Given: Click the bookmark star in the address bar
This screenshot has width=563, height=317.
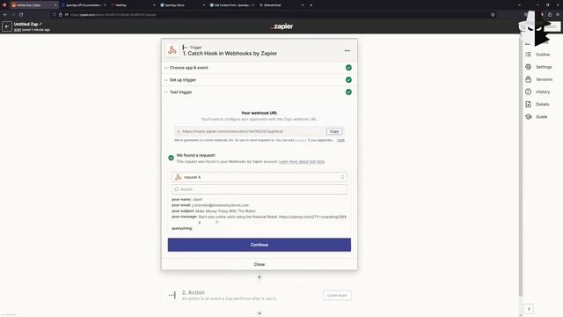Looking at the screenshot, I should (x=493, y=15).
